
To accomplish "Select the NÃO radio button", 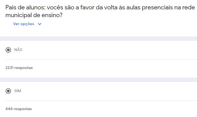I will tap(9, 50).
